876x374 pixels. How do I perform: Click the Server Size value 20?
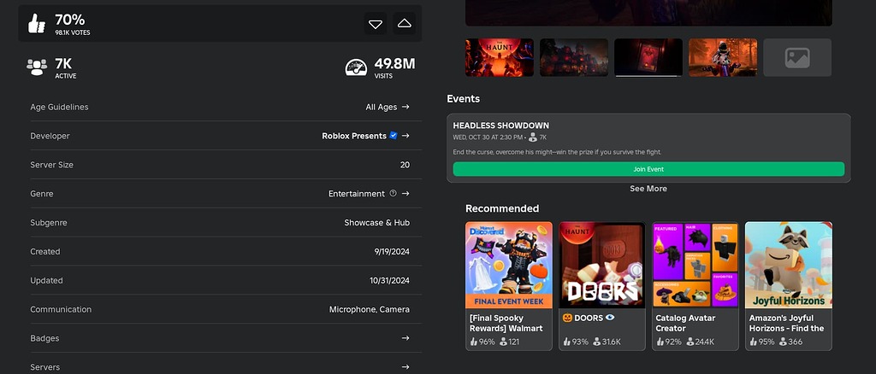pyautogui.click(x=405, y=165)
